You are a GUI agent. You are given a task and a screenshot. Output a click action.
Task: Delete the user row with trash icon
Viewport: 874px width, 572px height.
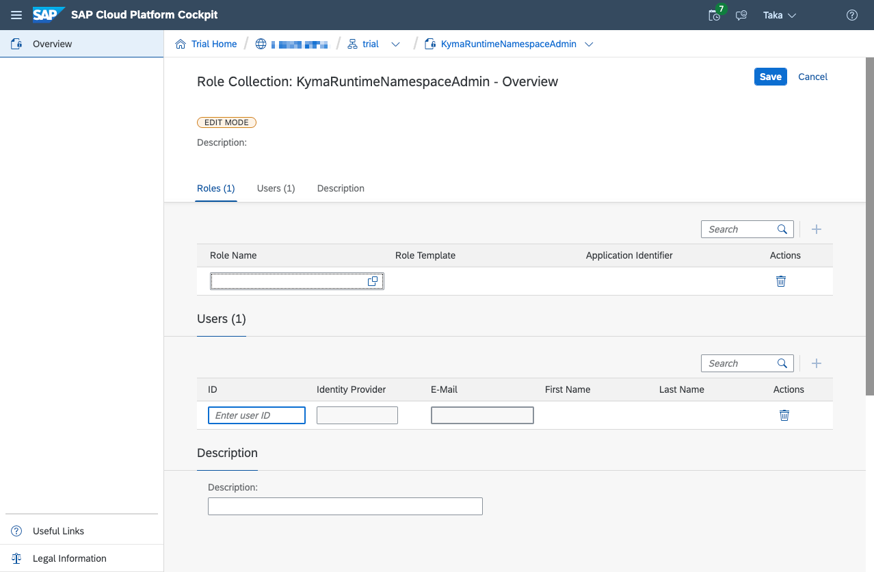pos(784,415)
